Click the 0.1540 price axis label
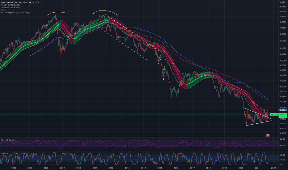This screenshot has height=170, width=288. tap(283, 133)
